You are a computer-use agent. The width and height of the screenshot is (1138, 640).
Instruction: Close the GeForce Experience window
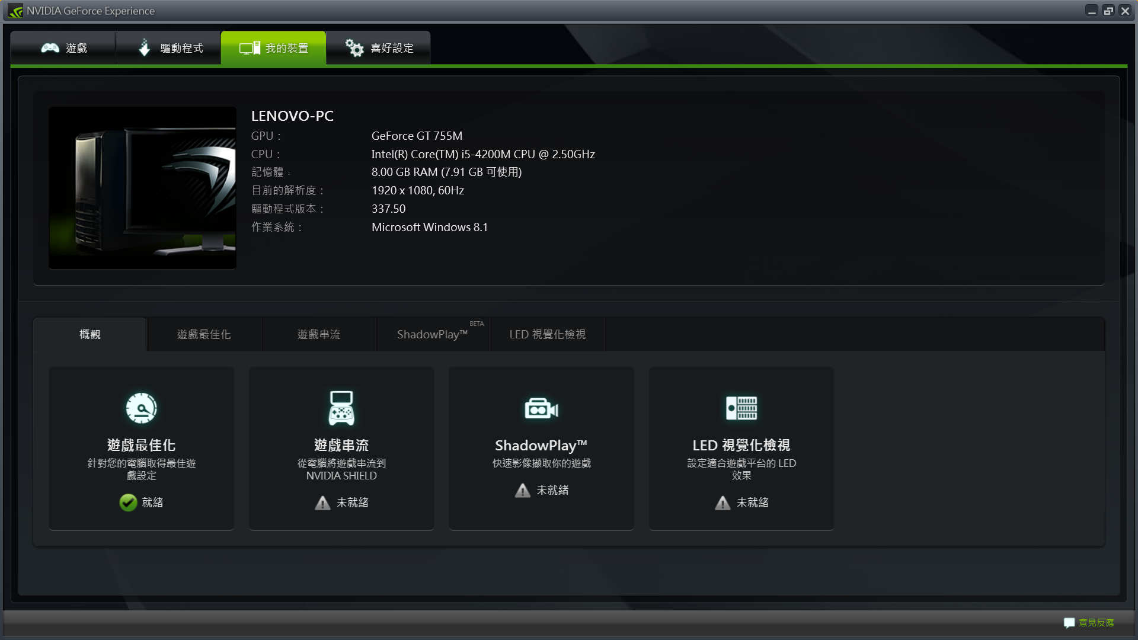(1125, 11)
